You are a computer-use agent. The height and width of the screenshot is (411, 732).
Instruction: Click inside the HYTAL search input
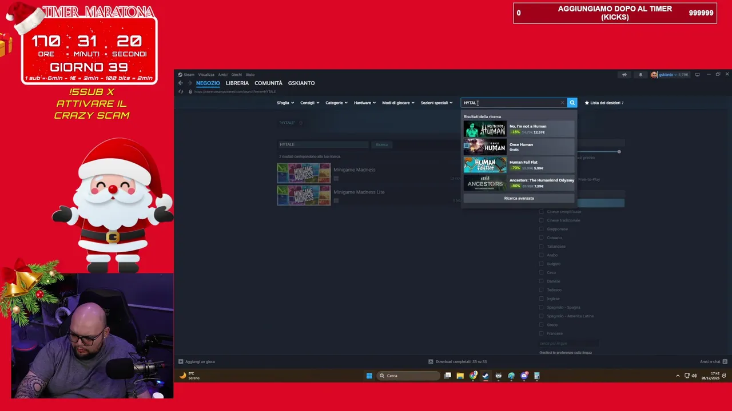pyautogui.click(x=514, y=103)
